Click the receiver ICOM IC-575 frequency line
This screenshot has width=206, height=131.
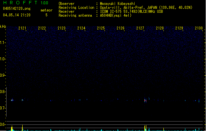(x=132, y=11)
